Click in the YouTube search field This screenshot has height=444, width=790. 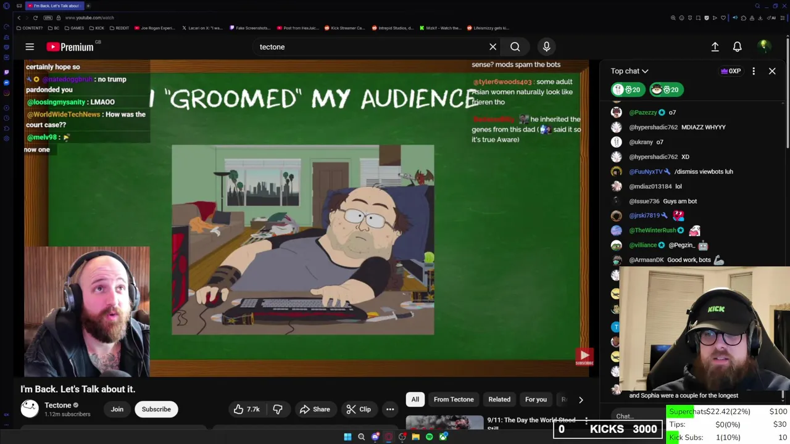[370, 47]
